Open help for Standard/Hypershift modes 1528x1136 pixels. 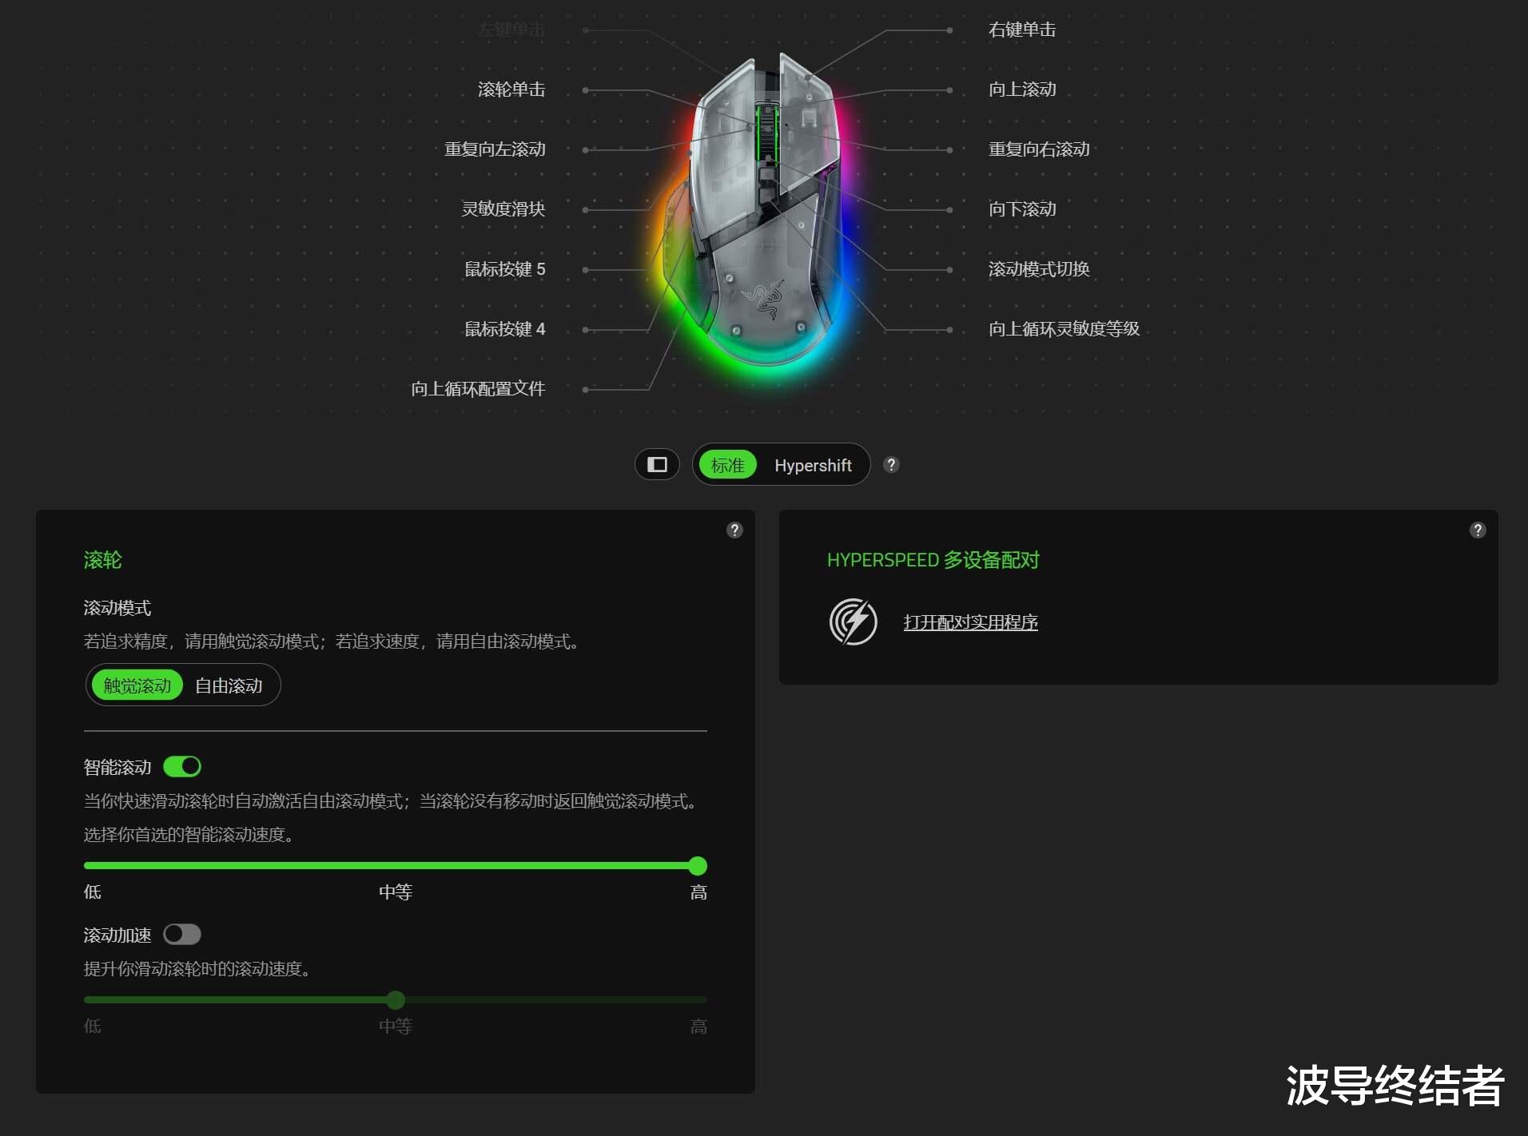(891, 465)
